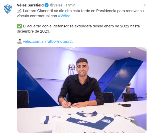Click the 'El acuerdo con el defensor' paragraph
The height and width of the screenshot is (134, 150).
pyautogui.click(x=78, y=29)
